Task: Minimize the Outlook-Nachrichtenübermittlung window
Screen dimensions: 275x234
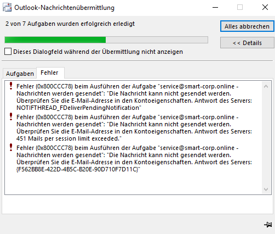Action: (x=215, y=8)
